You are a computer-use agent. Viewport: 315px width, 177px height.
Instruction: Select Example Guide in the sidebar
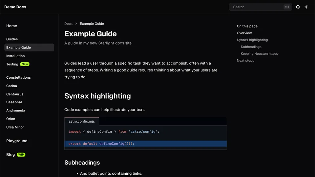19,48
